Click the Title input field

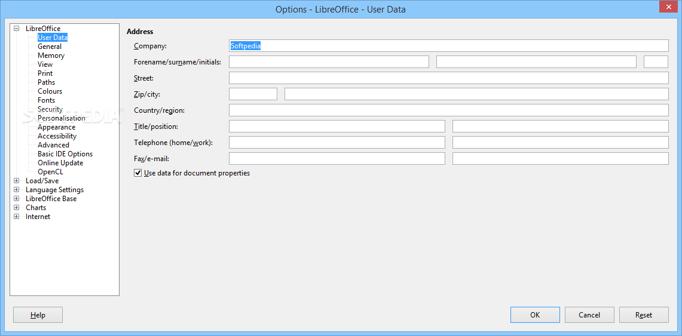337,126
